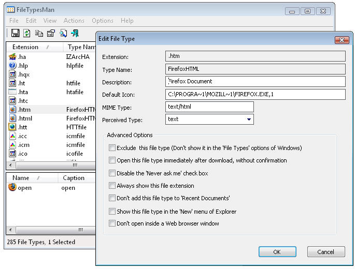This screenshot has width=355, height=269.
Task: Enable Show in 'New' menu of Explorer
Action: point(112,212)
